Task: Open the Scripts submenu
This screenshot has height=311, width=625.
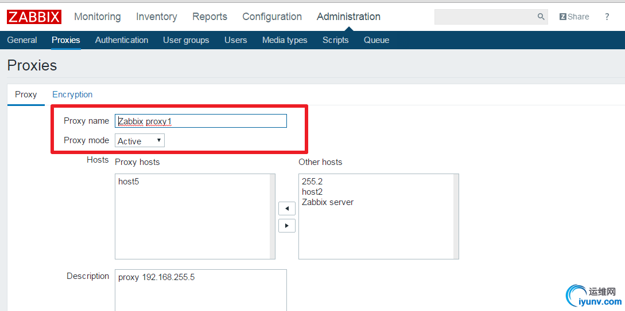Action: (336, 40)
